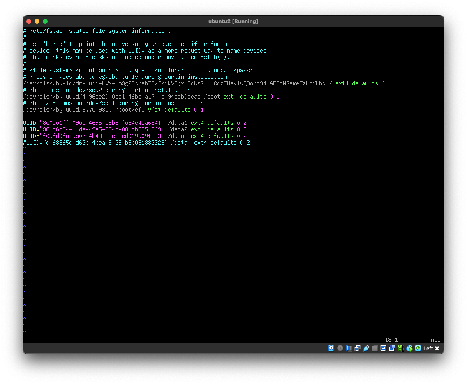Click the display settings status icon

[x=383, y=348]
